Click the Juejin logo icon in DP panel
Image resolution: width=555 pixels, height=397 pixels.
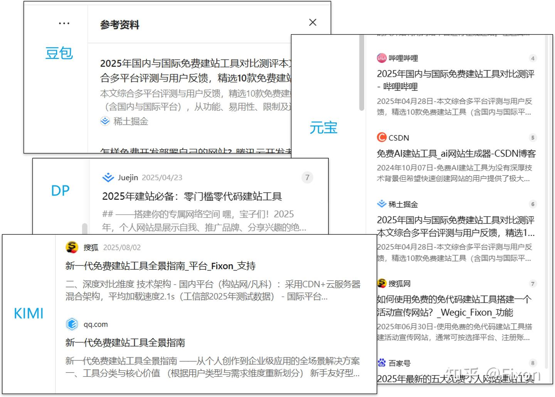[108, 177]
